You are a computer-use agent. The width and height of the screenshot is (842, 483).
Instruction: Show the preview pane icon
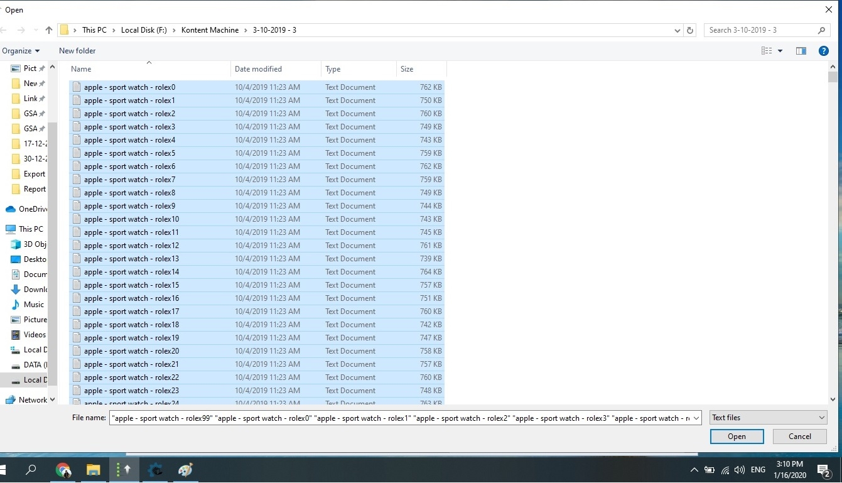[801, 51]
